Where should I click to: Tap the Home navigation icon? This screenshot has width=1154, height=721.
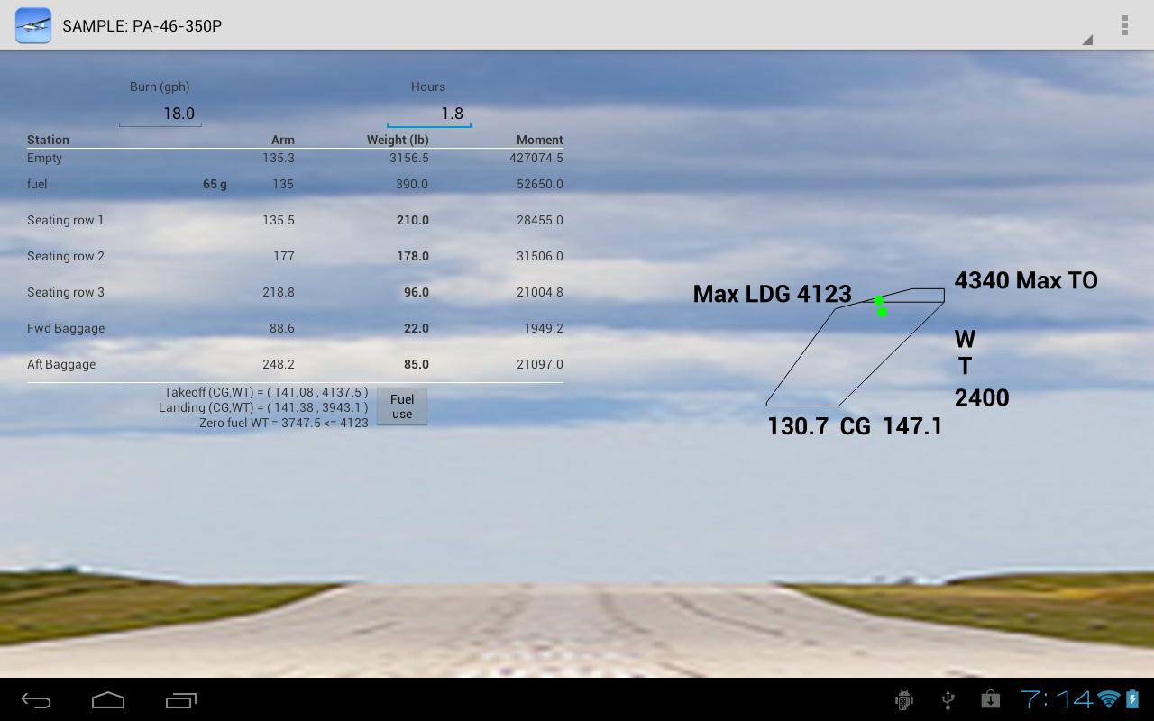tap(108, 698)
